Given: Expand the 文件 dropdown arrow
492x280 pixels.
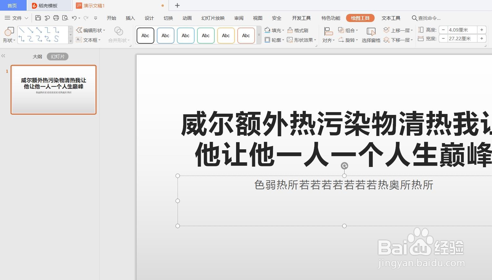Looking at the screenshot, I should click(26, 18).
